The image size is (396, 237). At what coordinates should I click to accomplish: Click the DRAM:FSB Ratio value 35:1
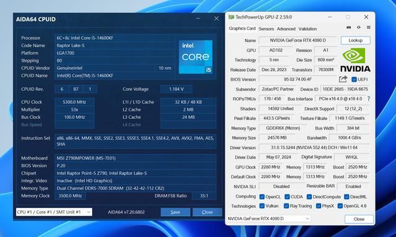(x=204, y=196)
